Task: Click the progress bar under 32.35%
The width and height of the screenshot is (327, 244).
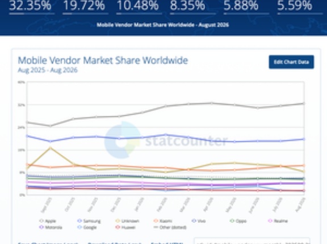Action: (x=32, y=14)
